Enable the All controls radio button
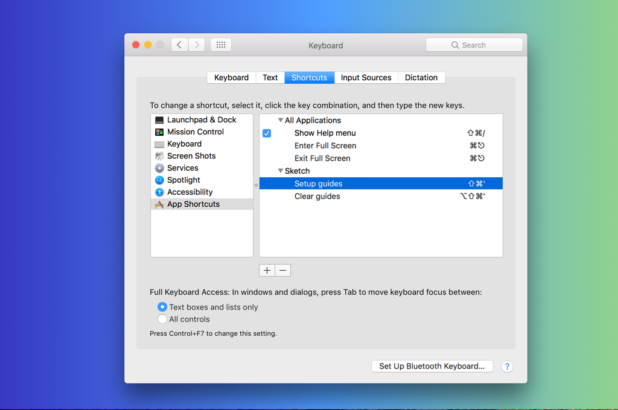Screen dimensions: 618x410 tap(162, 319)
